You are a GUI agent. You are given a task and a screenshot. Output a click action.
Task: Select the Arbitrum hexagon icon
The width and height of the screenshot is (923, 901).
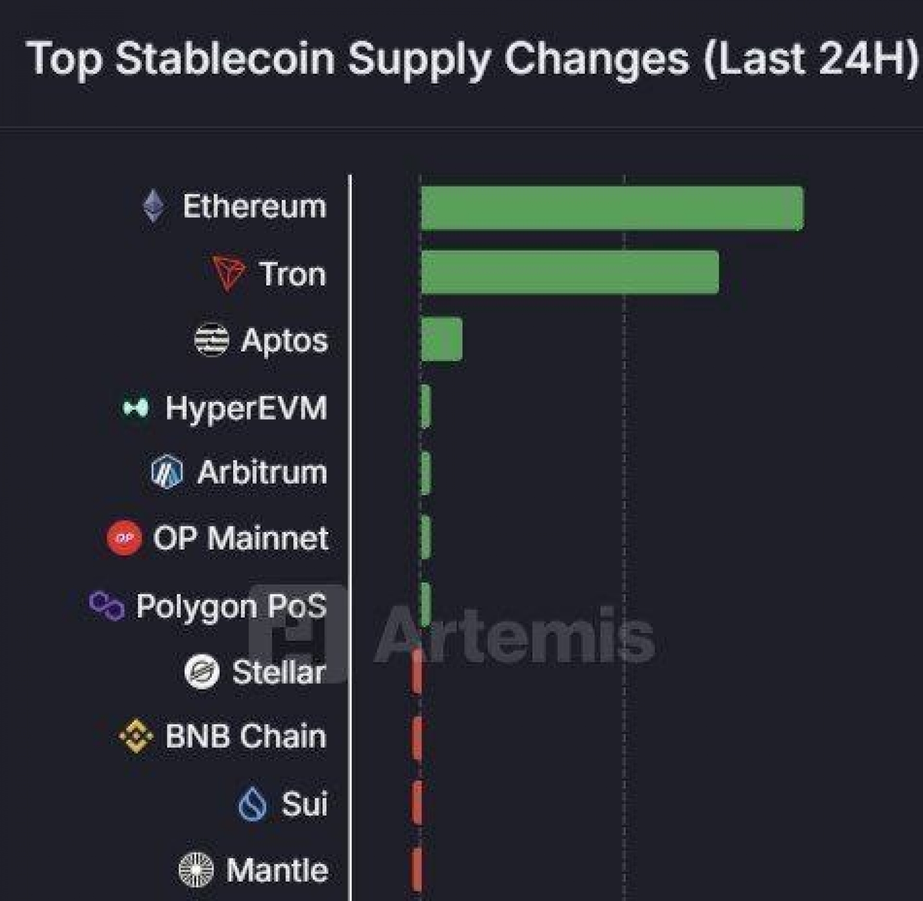(167, 472)
